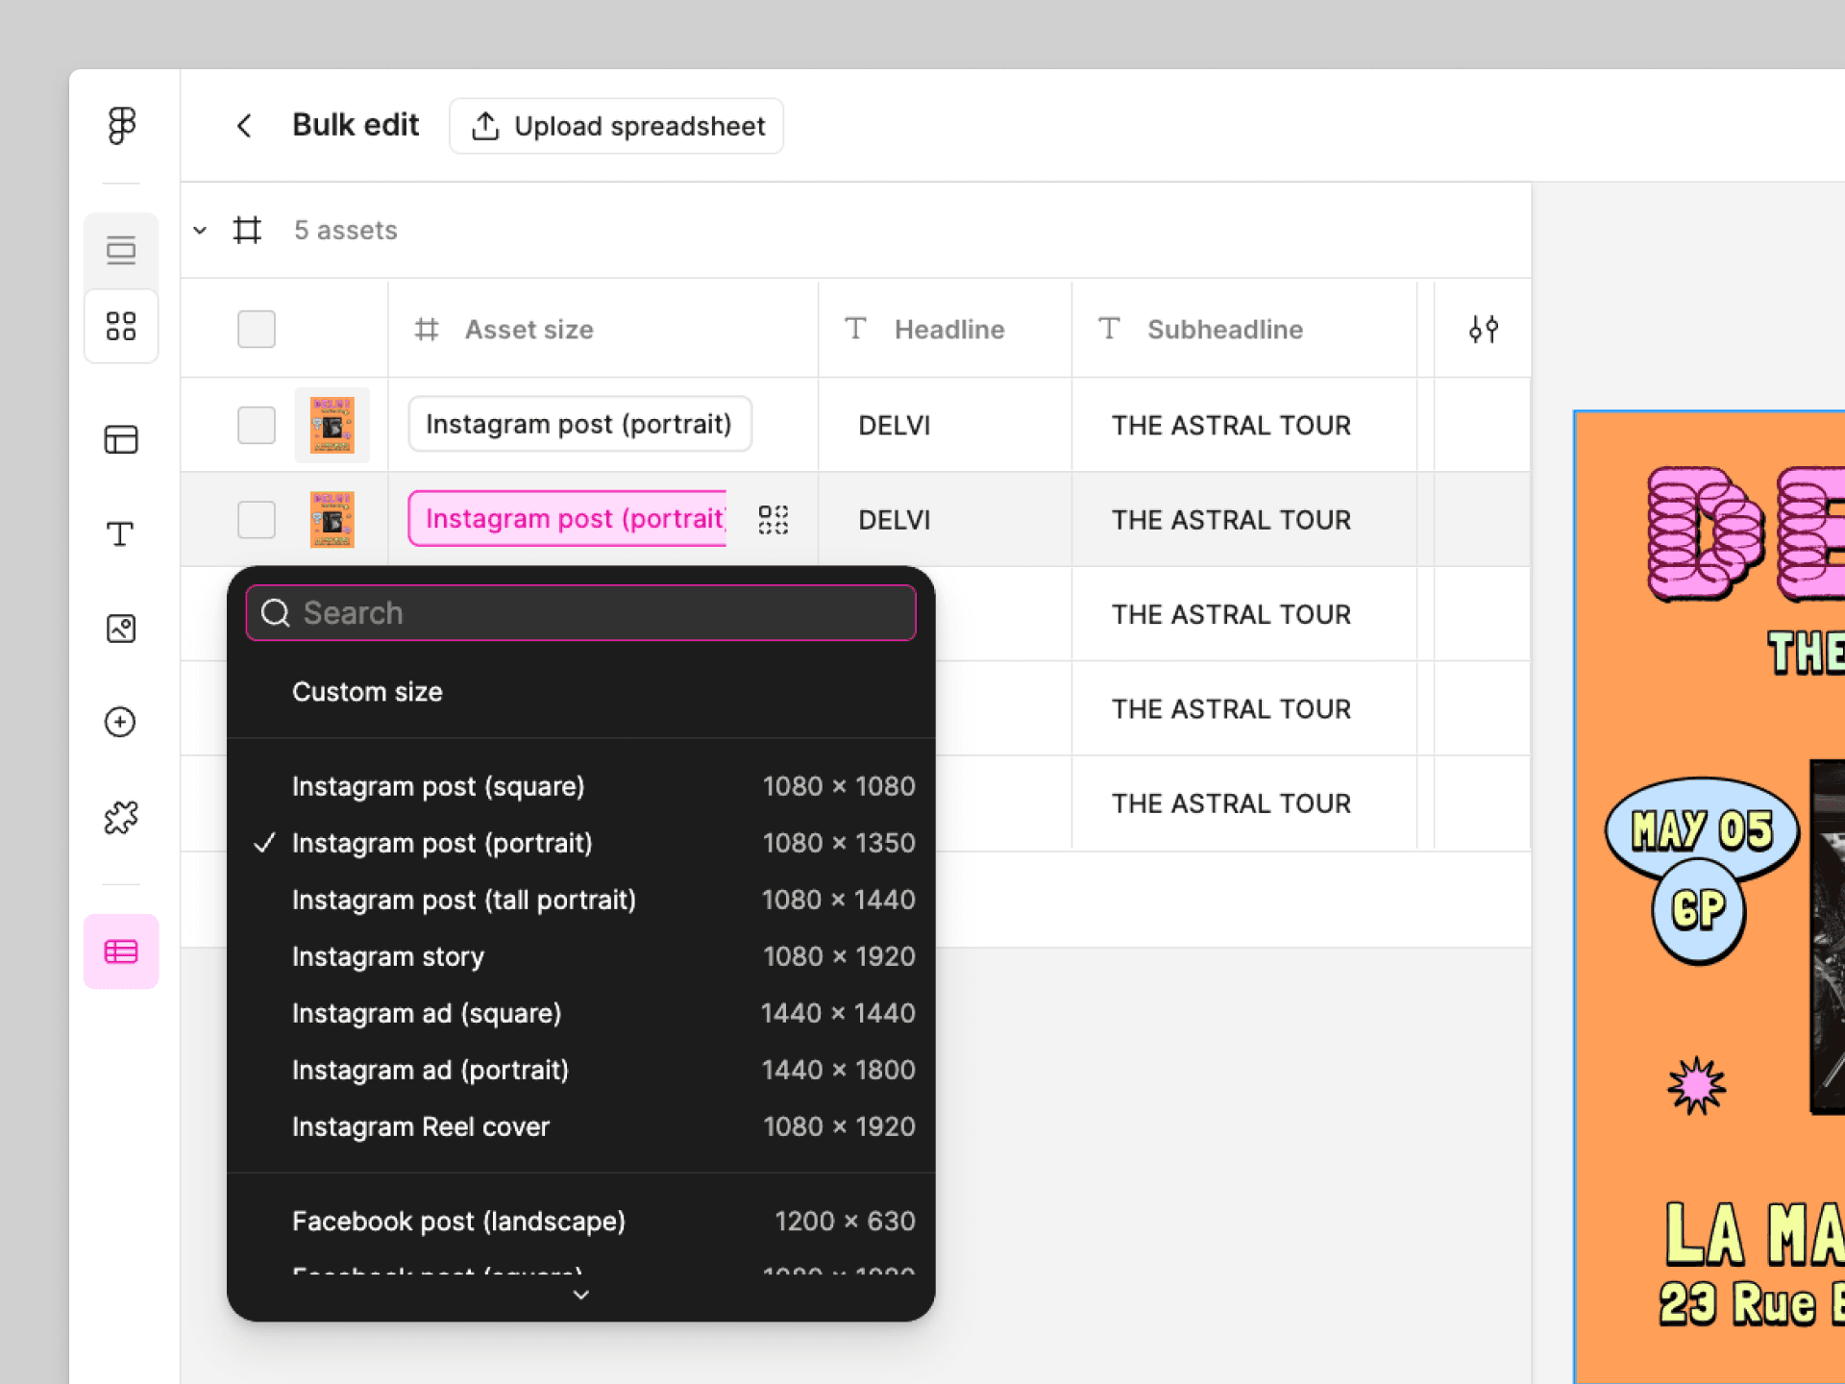Check the first asset row checkbox
1845x1384 pixels.
[x=257, y=425]
